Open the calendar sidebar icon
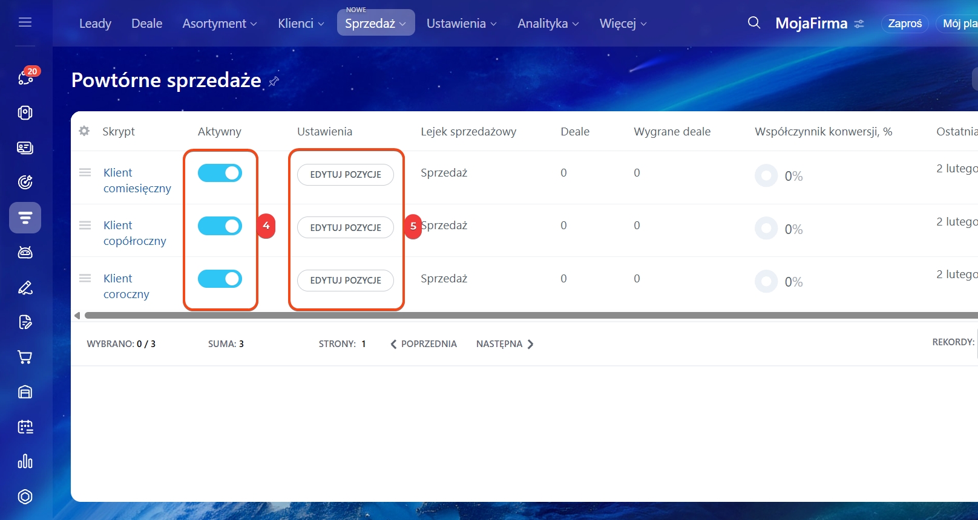The image size is (978, 520). tap(25, 427)
